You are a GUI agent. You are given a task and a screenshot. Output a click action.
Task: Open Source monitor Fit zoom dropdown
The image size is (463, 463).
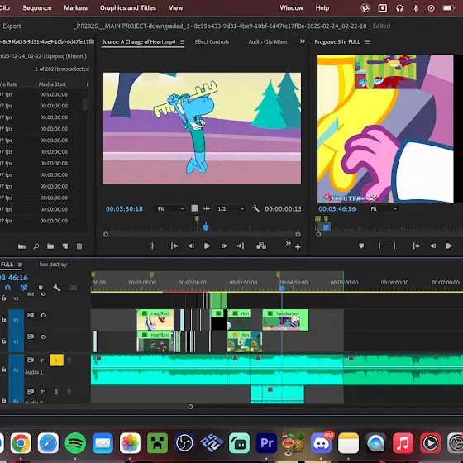coord(170,208)
